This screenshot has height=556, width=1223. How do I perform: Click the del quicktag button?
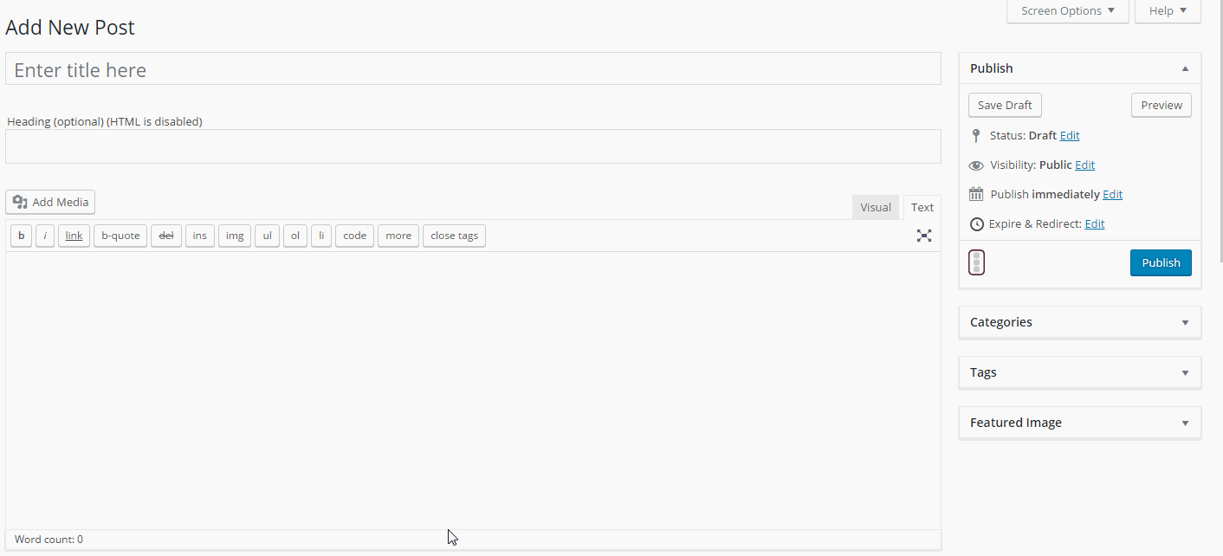pyautogui.click(x=166, y=236)
